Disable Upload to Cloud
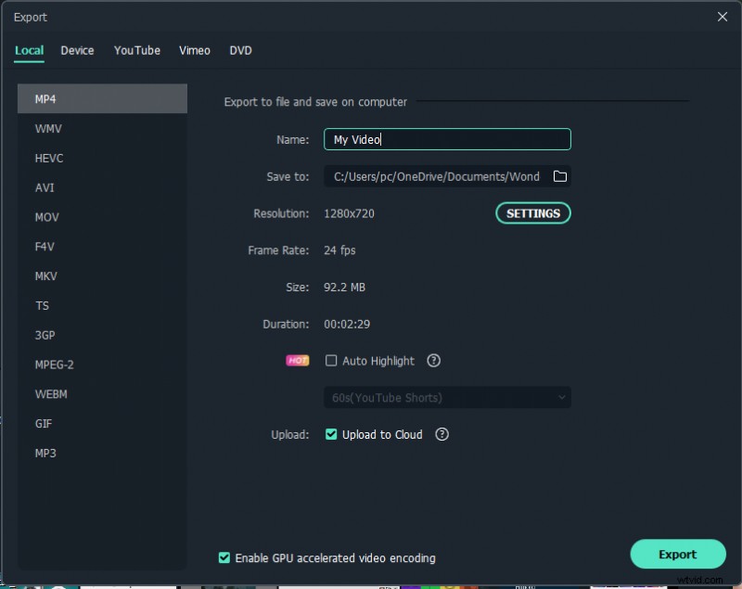The height and width of the screenshot is (589, 742). (x=331, y=434)
